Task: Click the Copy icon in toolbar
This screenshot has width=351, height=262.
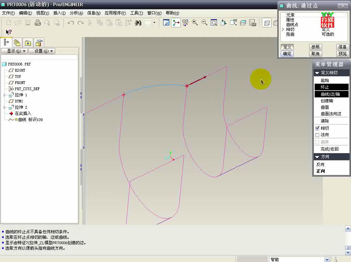Action: (x=100, y=23)
